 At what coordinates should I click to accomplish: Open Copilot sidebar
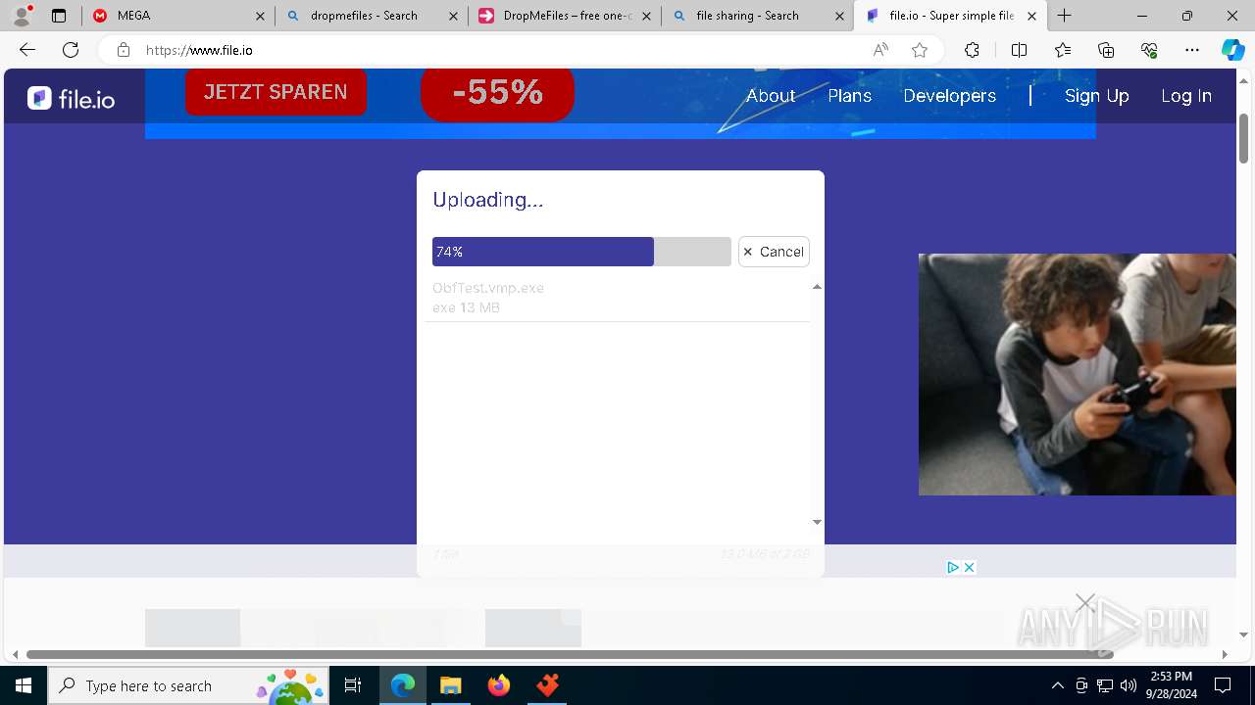(1233, 50)
